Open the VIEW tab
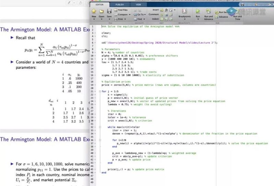The image size is (274, 186). (138, 5)
